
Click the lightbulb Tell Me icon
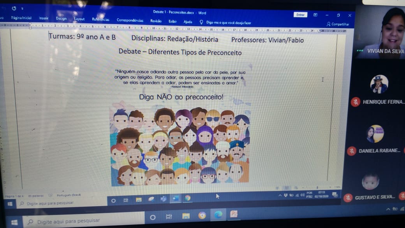(x=201, y=22)
